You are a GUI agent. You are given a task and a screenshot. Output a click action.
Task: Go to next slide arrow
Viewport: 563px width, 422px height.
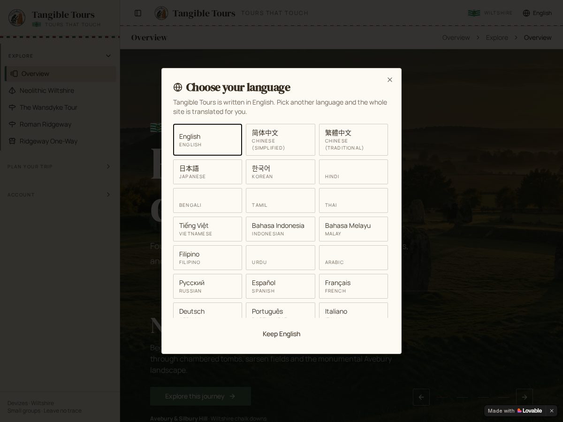point(525,397)
